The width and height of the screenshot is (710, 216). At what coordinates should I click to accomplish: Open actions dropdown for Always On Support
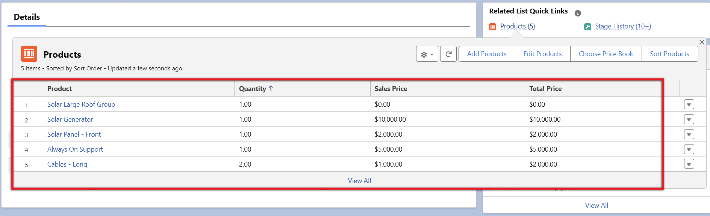click(689, 149)
